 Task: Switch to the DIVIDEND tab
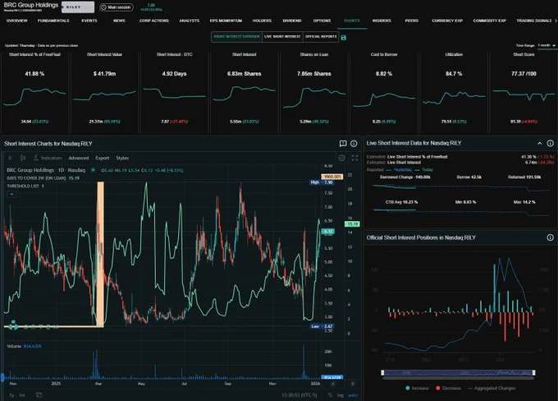[x=292, y=21]
